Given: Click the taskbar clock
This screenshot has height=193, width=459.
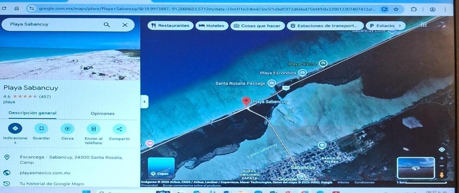Looking at the screenshot, I should 437,191.
